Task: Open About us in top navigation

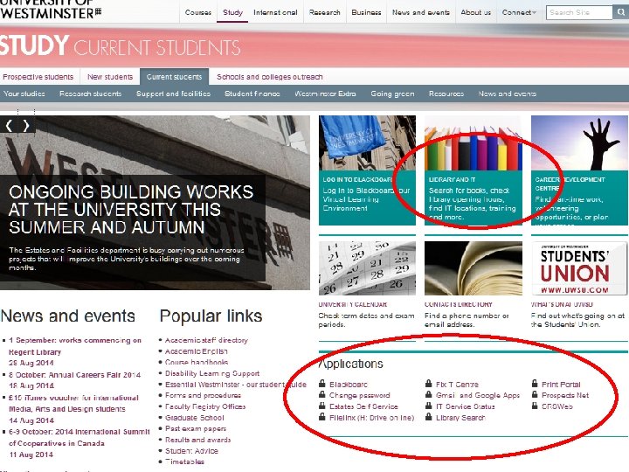Action: (476, 12)
